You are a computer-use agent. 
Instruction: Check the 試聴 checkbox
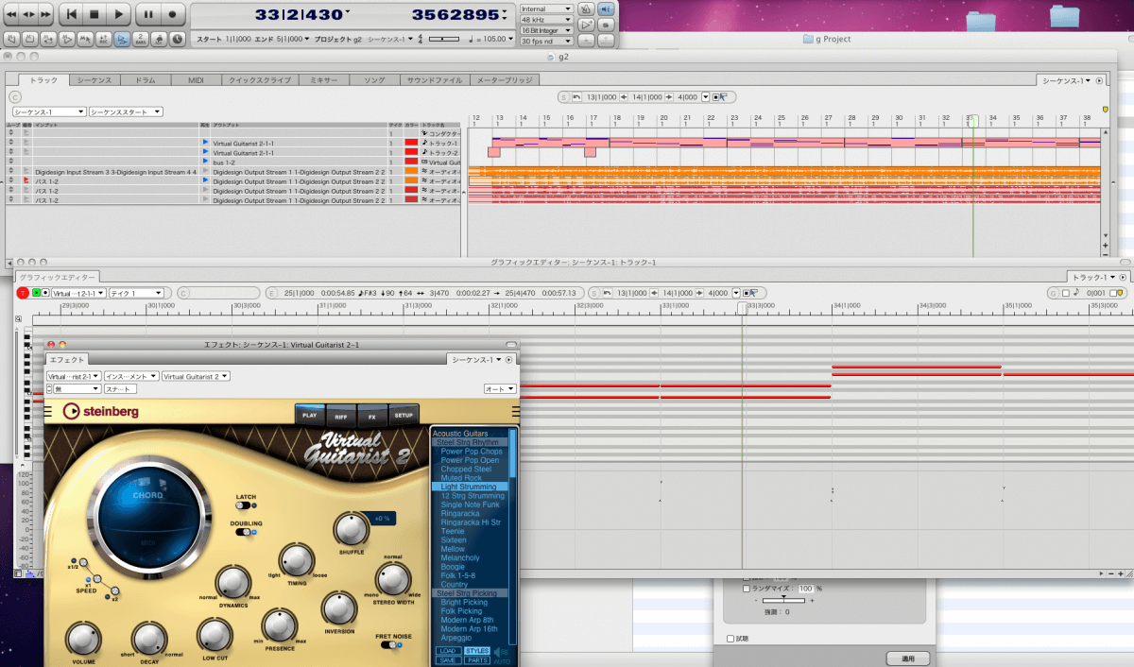pyautogui.click(x=730, y=639)
